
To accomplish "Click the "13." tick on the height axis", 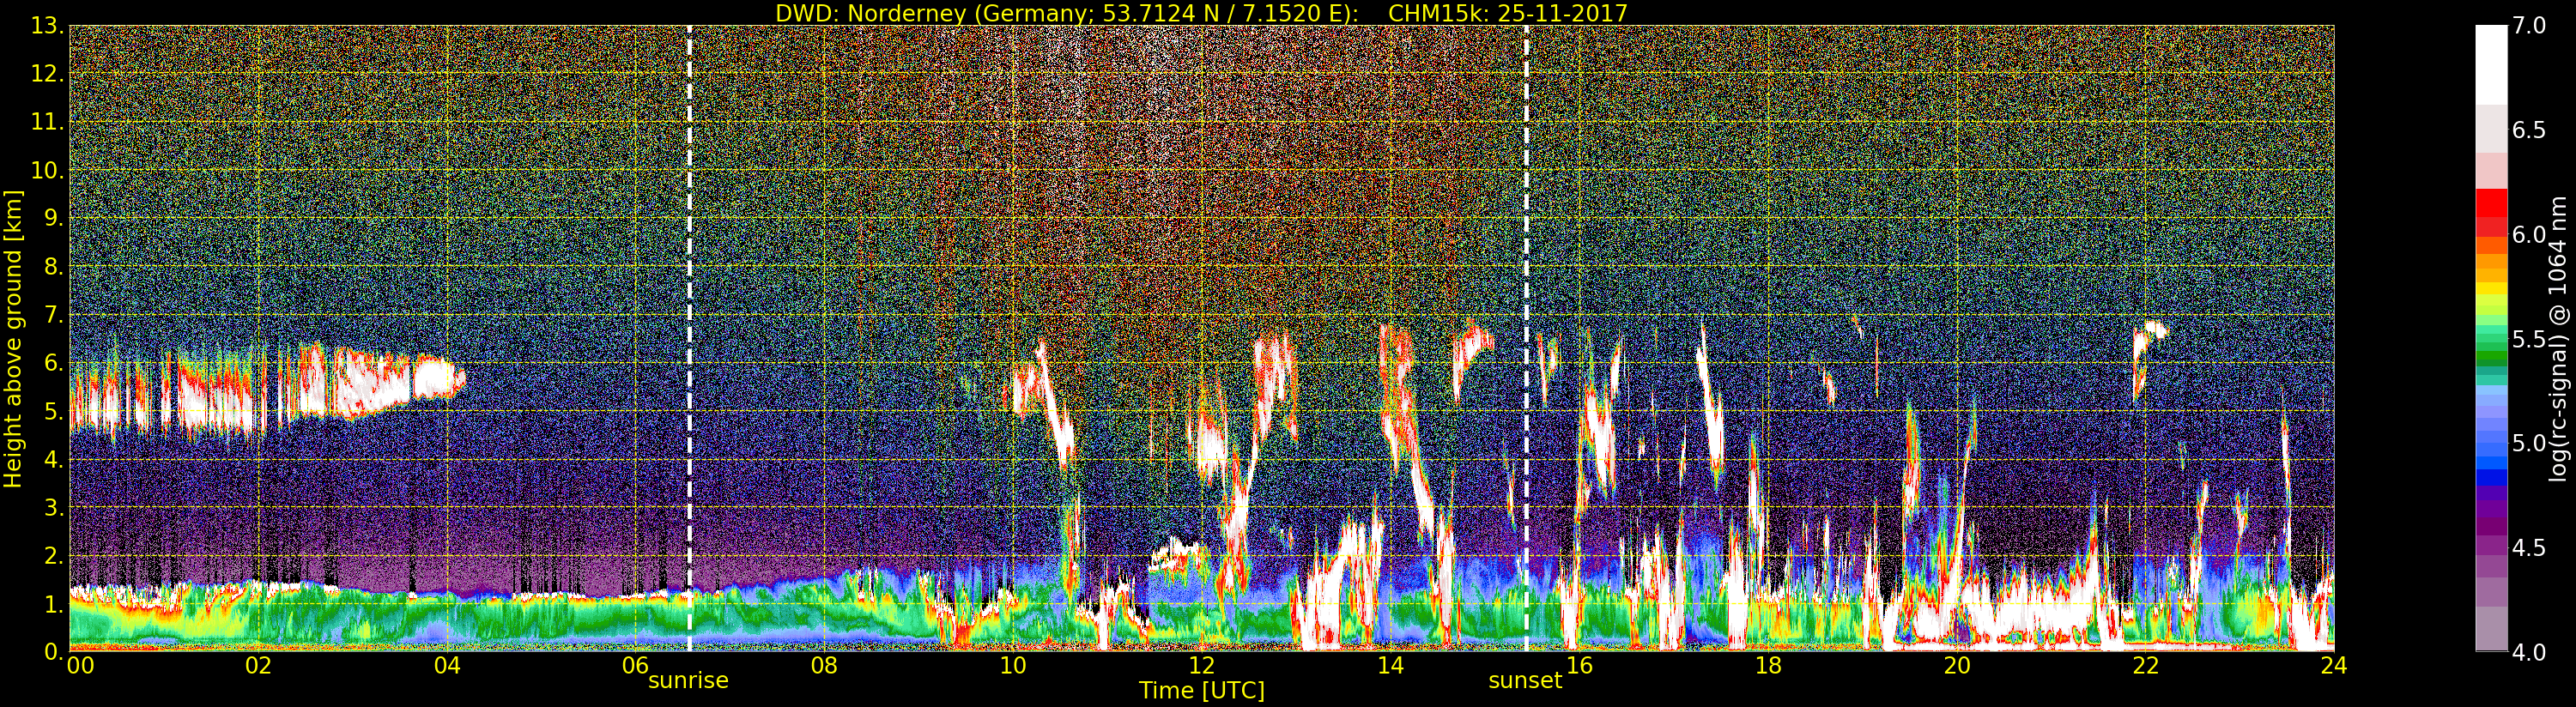I will 47,26.
